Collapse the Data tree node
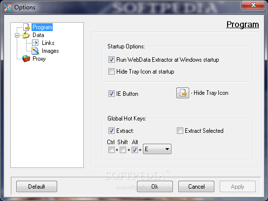The height and width of the screenshot is (201, 268). [x=17, y=35]
